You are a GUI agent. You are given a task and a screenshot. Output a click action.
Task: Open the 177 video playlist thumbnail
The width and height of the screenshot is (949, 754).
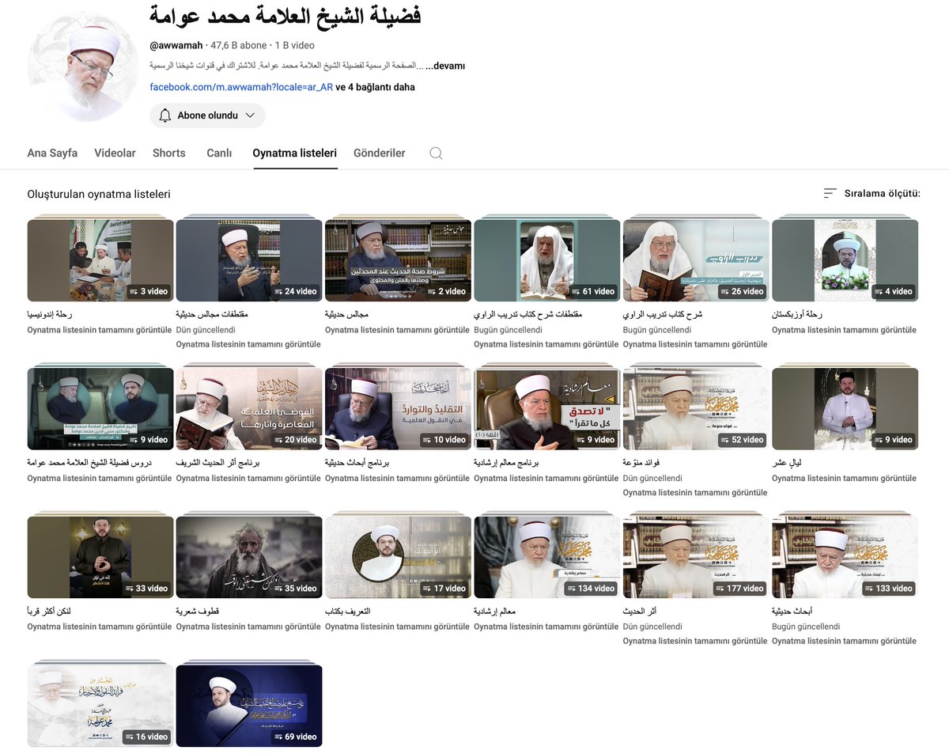[696, 557]
